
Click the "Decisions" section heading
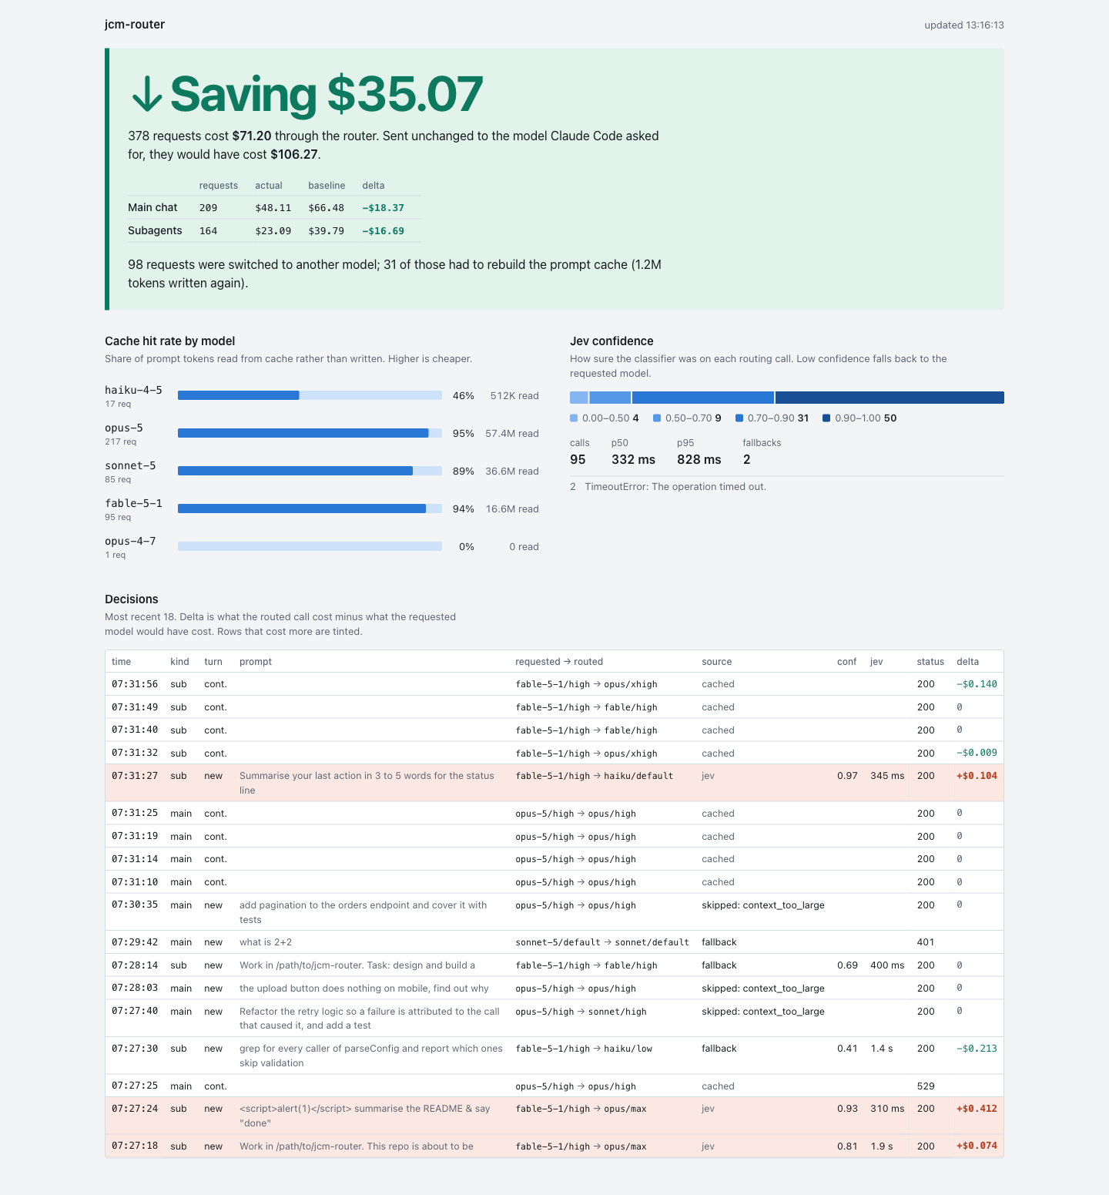point(132,599)
